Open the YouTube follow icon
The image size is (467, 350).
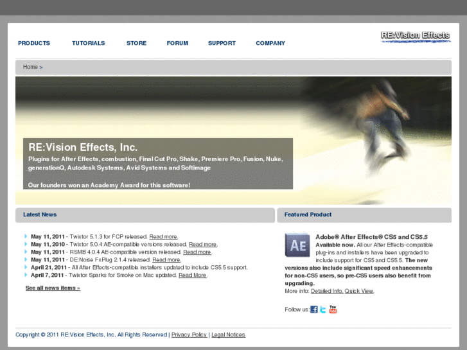[x=333, y=309]
